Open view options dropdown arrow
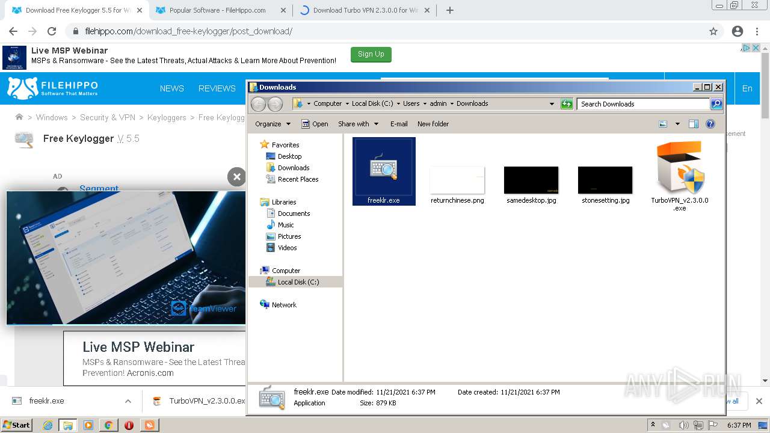Image resolution: width=770 pixels, height=433 pixels. coord(677,124)
